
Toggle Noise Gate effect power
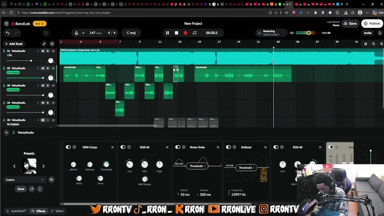click(178, 147)
